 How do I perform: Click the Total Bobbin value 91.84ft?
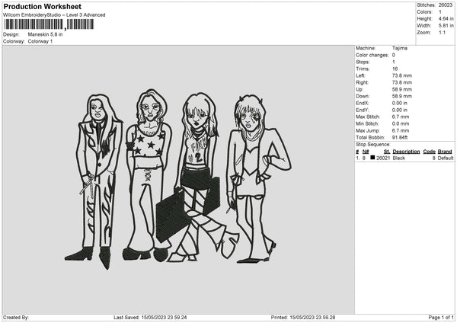(400, 137)
